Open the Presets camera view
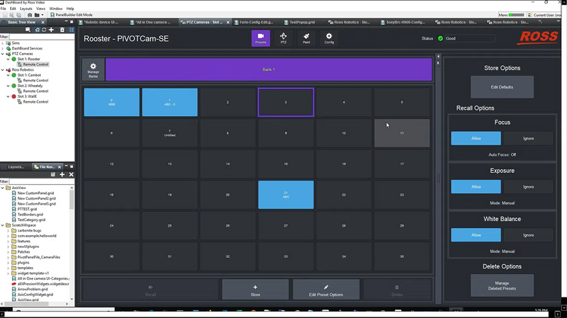This screenshot has width=567, height=318. point(260,38)
